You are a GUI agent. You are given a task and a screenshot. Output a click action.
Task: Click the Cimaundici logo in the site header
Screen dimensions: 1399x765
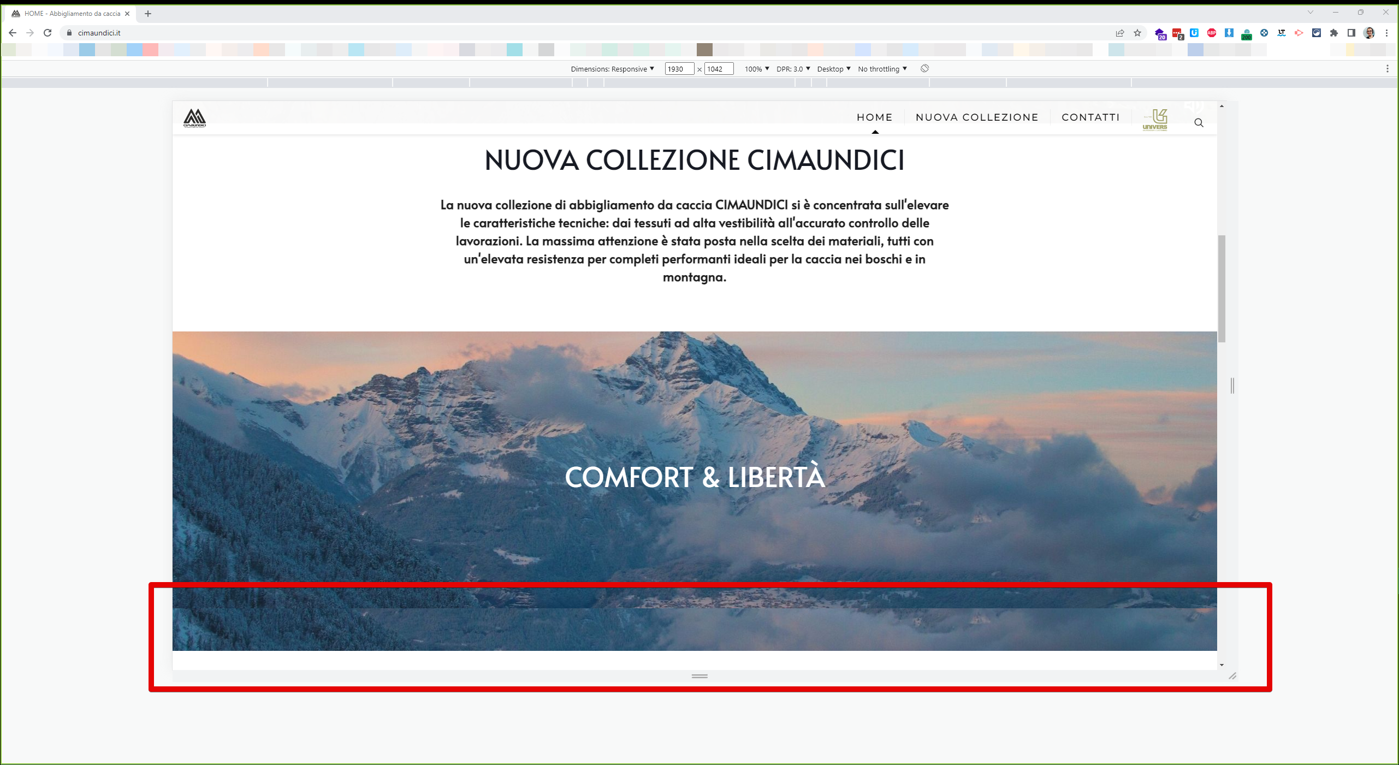click(194, 118)
